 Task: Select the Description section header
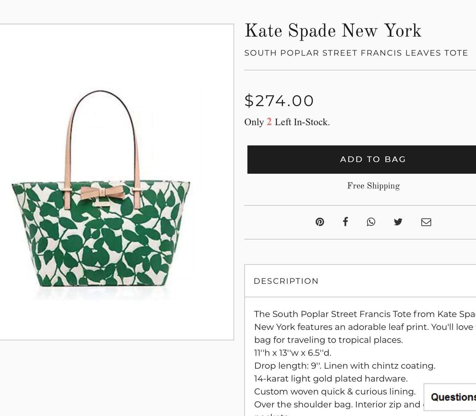pos(286,281)
